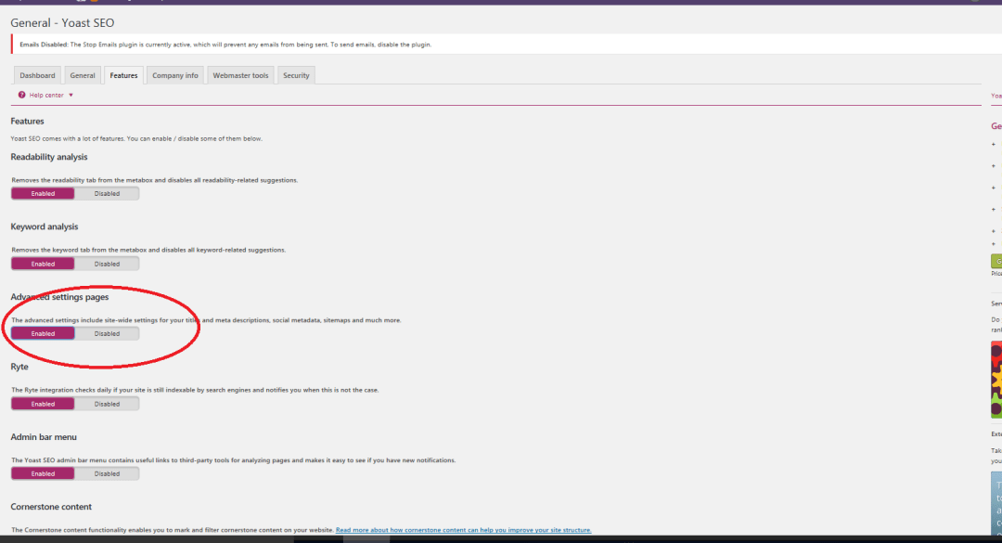1002x543 pixels.
Task: Click the Emails Disabled notice text
Action: (x=225, y=45)
